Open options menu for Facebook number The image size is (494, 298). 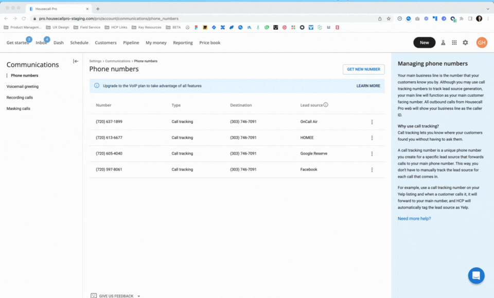(x=372, y=170)
